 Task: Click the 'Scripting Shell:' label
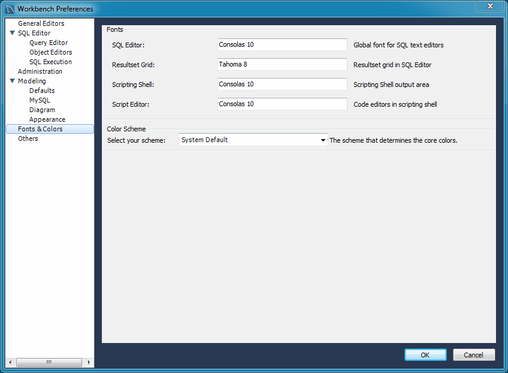tap(133, 85)
